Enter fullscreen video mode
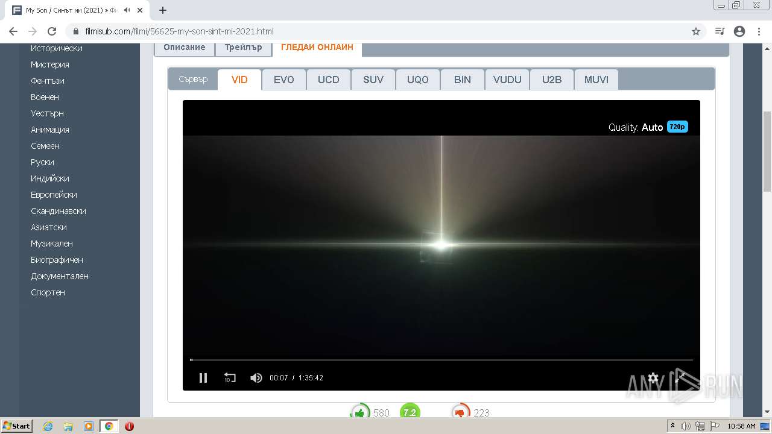Image resolution: width=772 pixels, height=434 pixels. [x=680, y=378]
